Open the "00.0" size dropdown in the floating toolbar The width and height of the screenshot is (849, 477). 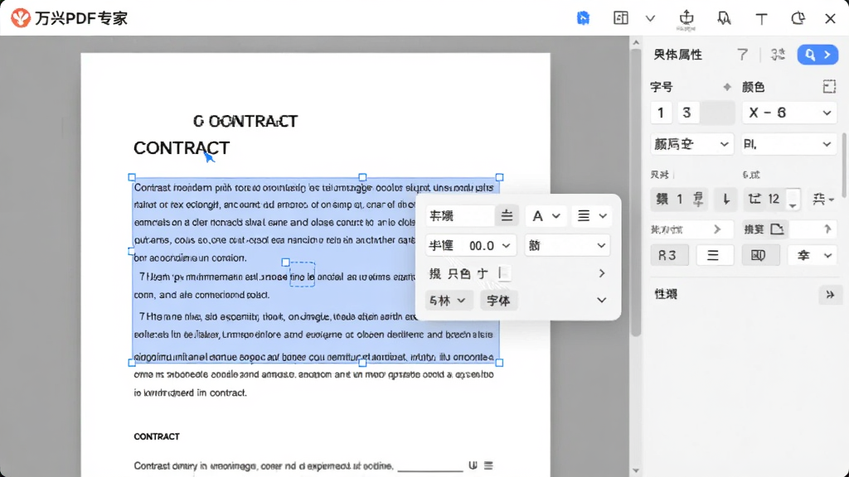pos(469,245)
